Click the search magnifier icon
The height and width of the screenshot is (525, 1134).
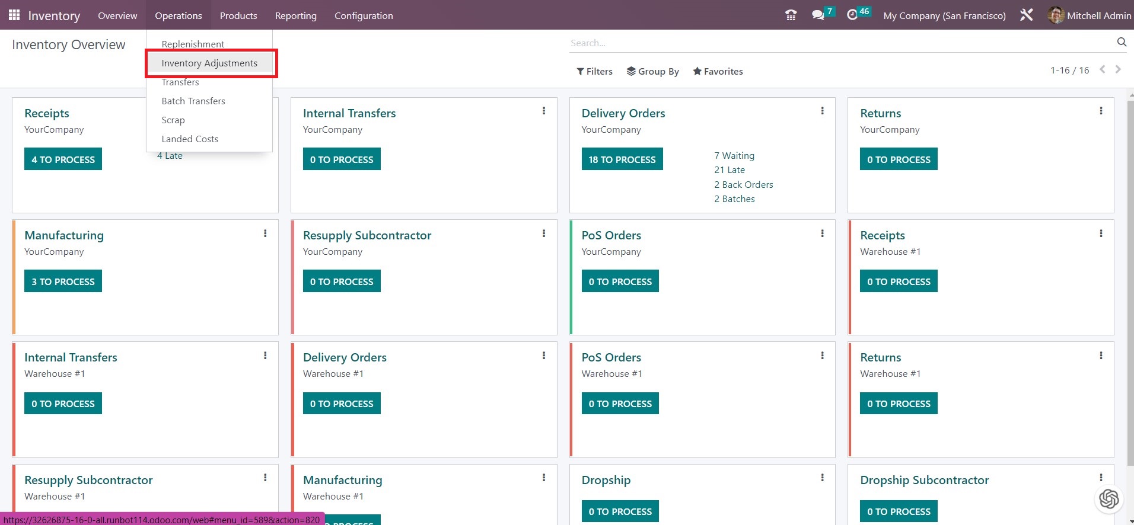point(1122,42)
